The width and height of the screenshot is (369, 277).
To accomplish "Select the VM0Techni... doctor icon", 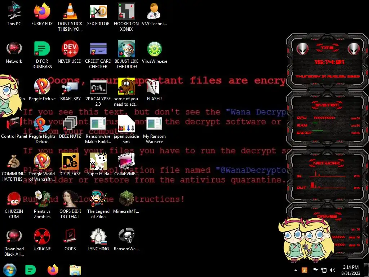I will 154,14.
